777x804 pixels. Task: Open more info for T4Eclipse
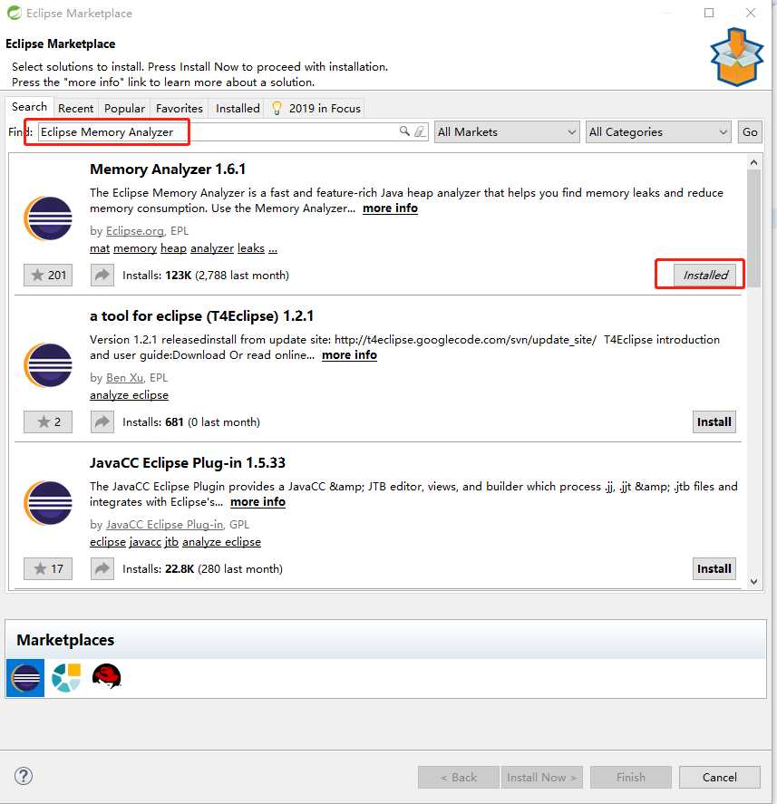tap(349, 354)
